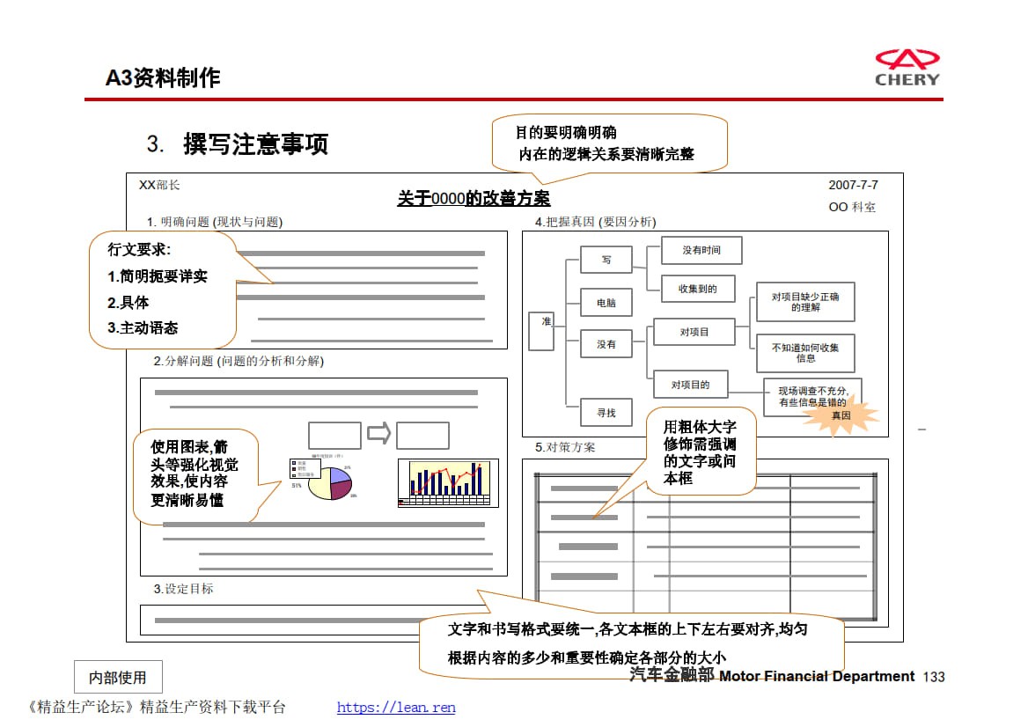Click section label 1.明确问题
Image resolution: width=1028 pixels, height=727 pixels.
tap(215, 222)
